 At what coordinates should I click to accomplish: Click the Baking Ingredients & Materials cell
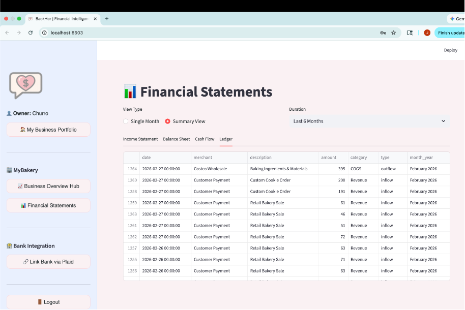pos(283,169)
